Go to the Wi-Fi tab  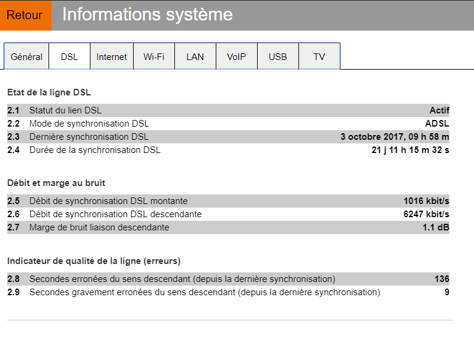coord(153,56)
